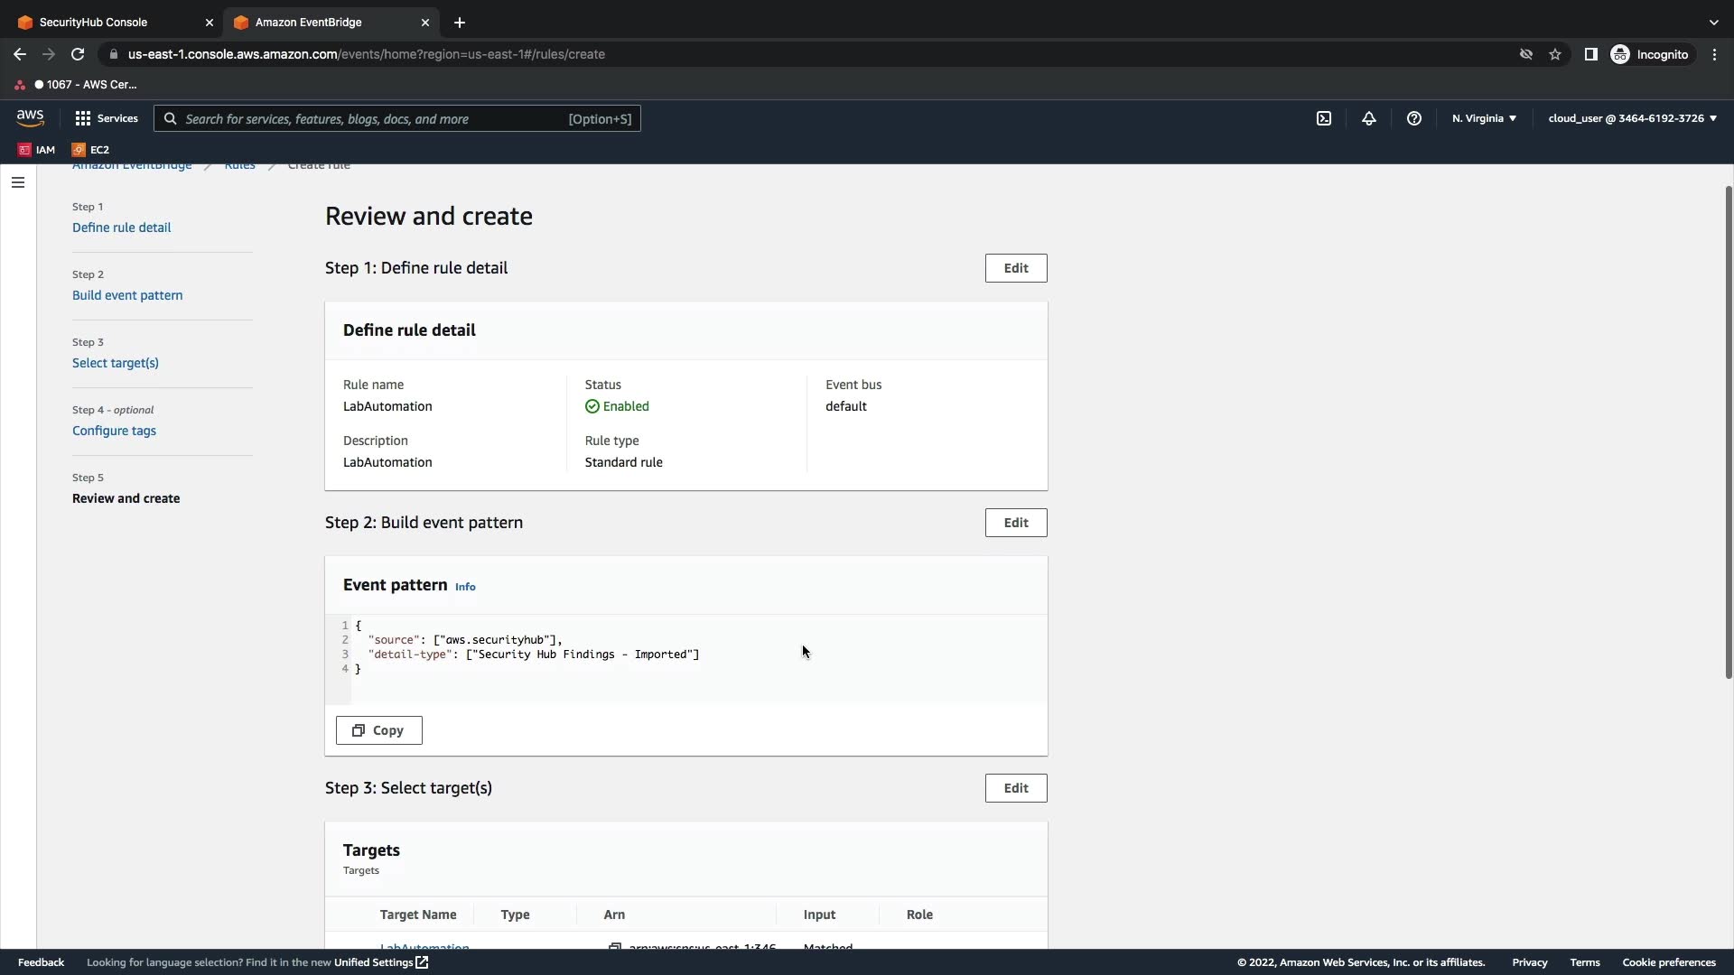Reload the browser page
Screen dimensions: 1734x975
click(78, 54)
